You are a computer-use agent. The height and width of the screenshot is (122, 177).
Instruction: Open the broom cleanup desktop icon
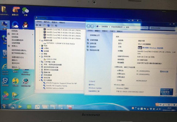coord(15,11)
